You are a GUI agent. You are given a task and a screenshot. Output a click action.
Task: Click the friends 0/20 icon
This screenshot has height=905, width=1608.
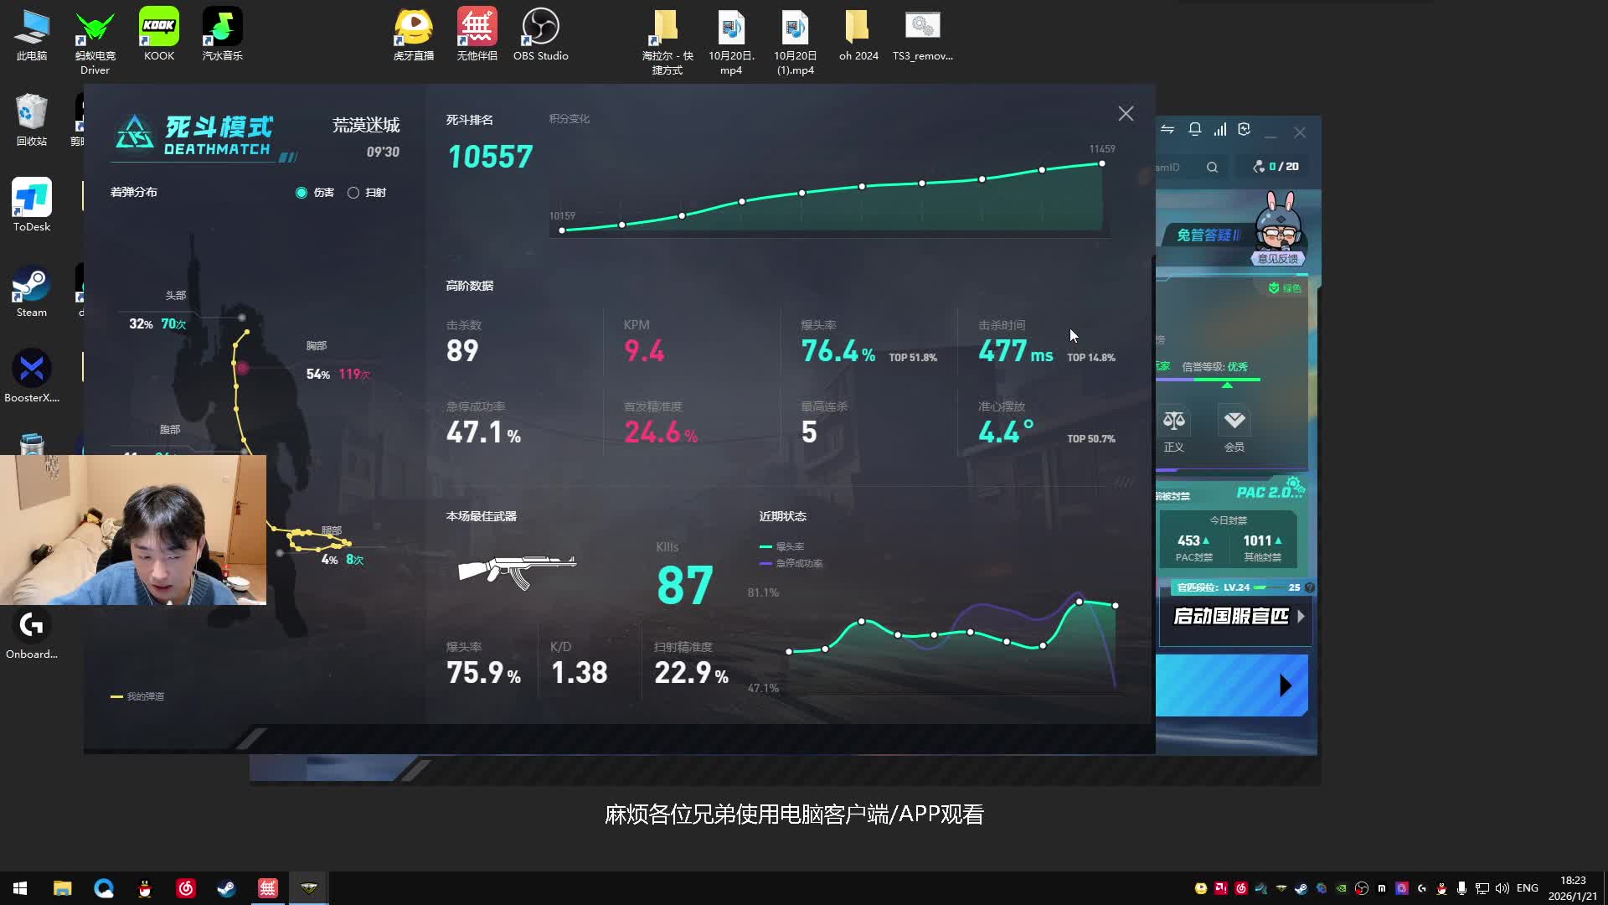click(x=1259, y=167)
